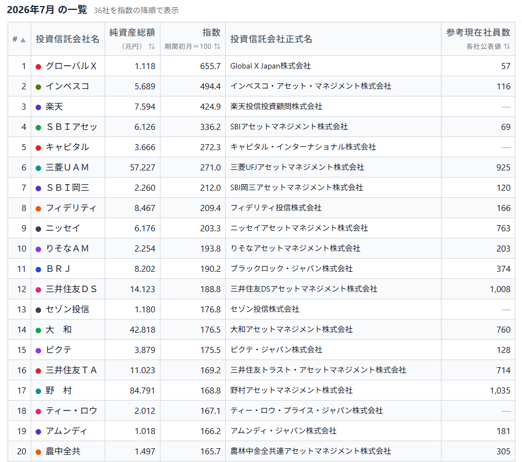Click the employee count 1,008

pyautogui.click(x=500, y=289)
